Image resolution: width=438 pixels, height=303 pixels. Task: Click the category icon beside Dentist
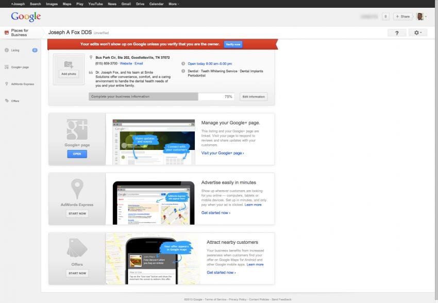183,71
